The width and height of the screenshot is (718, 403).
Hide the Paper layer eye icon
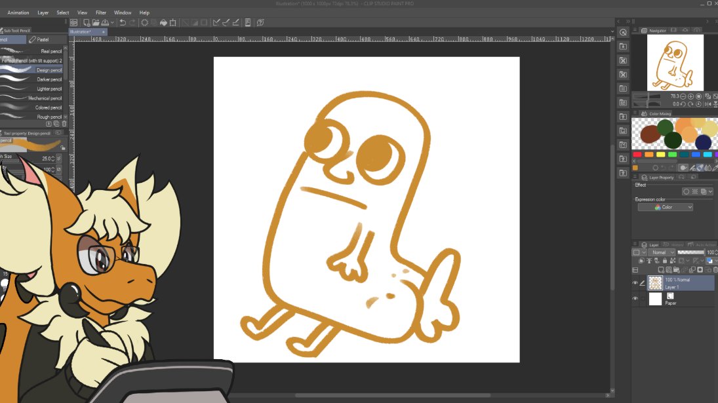click(x=635, y=299)
